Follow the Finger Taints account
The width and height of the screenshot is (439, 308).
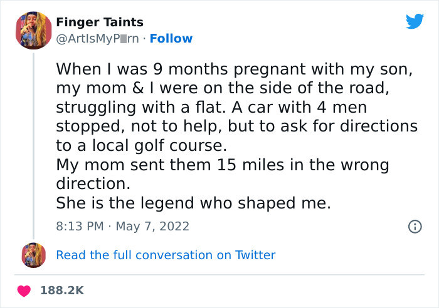[x=171, y=39]
